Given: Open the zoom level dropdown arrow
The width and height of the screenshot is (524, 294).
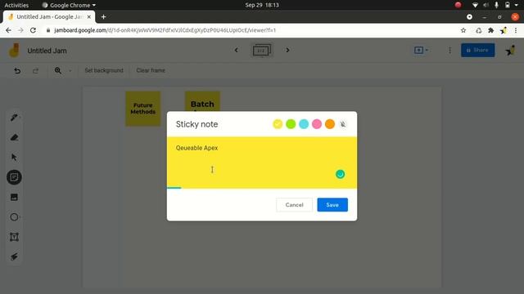Looking at the screenshot, I should tap(70, 71).
